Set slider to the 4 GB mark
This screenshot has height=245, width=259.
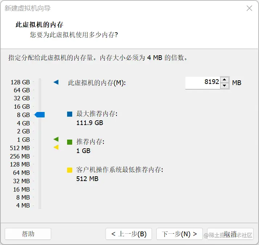[x=40, y=123]
